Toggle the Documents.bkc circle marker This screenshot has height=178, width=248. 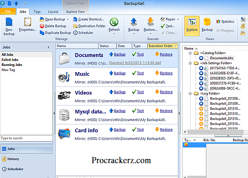click(x=201, y=58)
